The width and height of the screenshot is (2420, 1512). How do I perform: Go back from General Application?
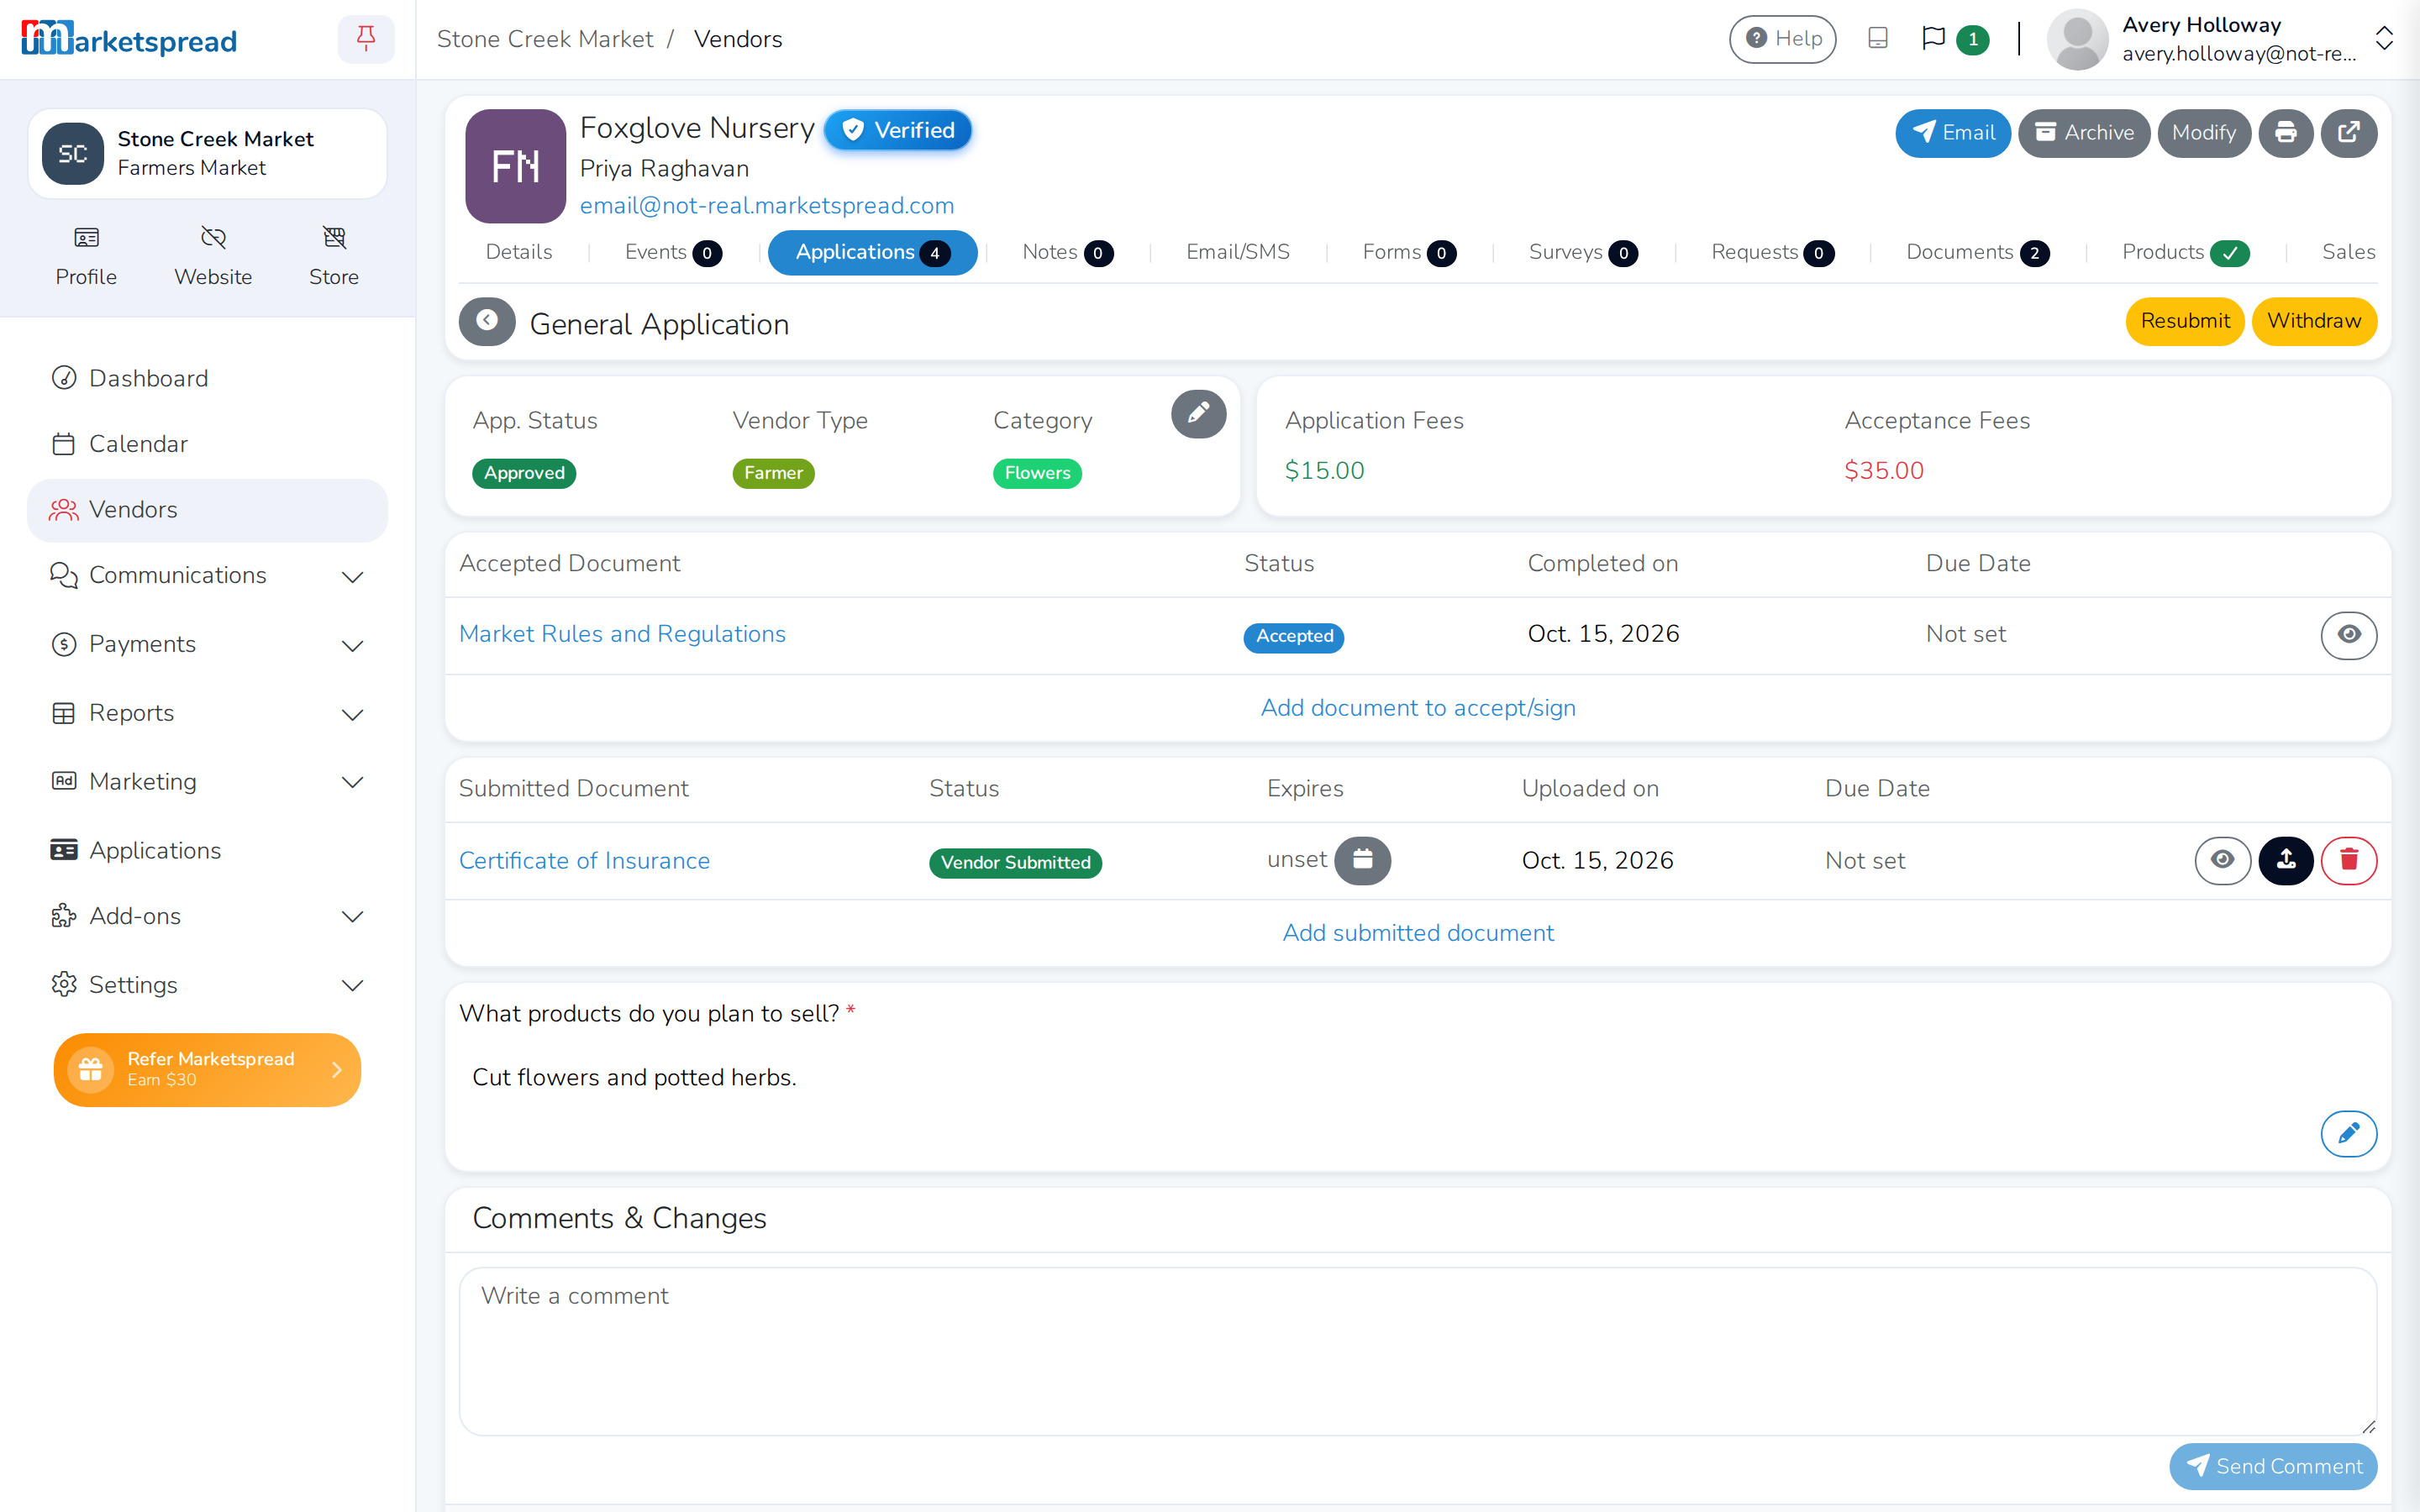coord(487,321)
